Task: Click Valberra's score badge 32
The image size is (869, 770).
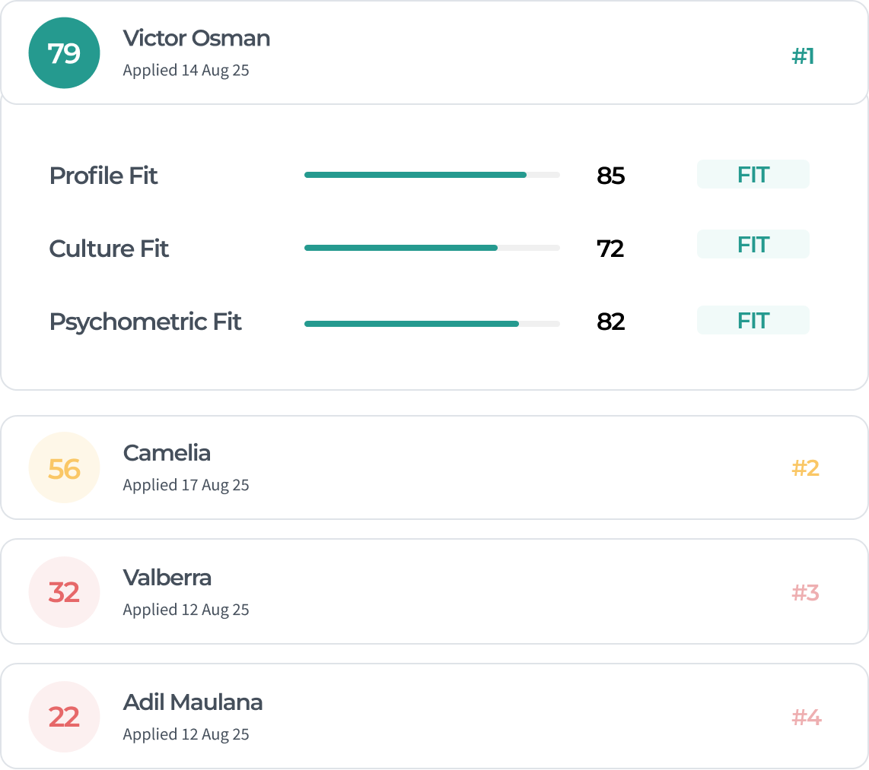Action: pyautogui.click(x=64, y=592)
